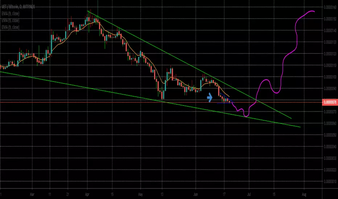Click the VET / Bitcoin, D, BITFINEX chart title
The image size is (338, 199).
[18, 7]
